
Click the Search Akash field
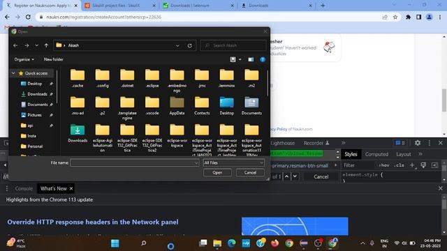[233, 45]
